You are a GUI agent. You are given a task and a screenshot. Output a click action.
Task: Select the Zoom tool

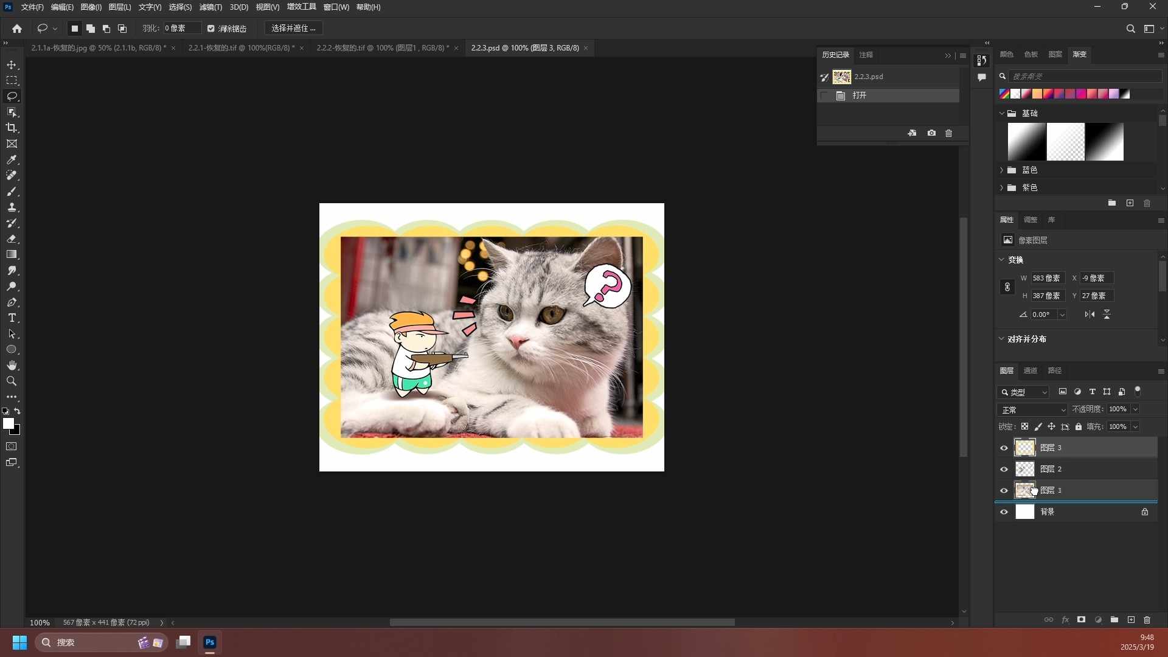tap(12, 381)
